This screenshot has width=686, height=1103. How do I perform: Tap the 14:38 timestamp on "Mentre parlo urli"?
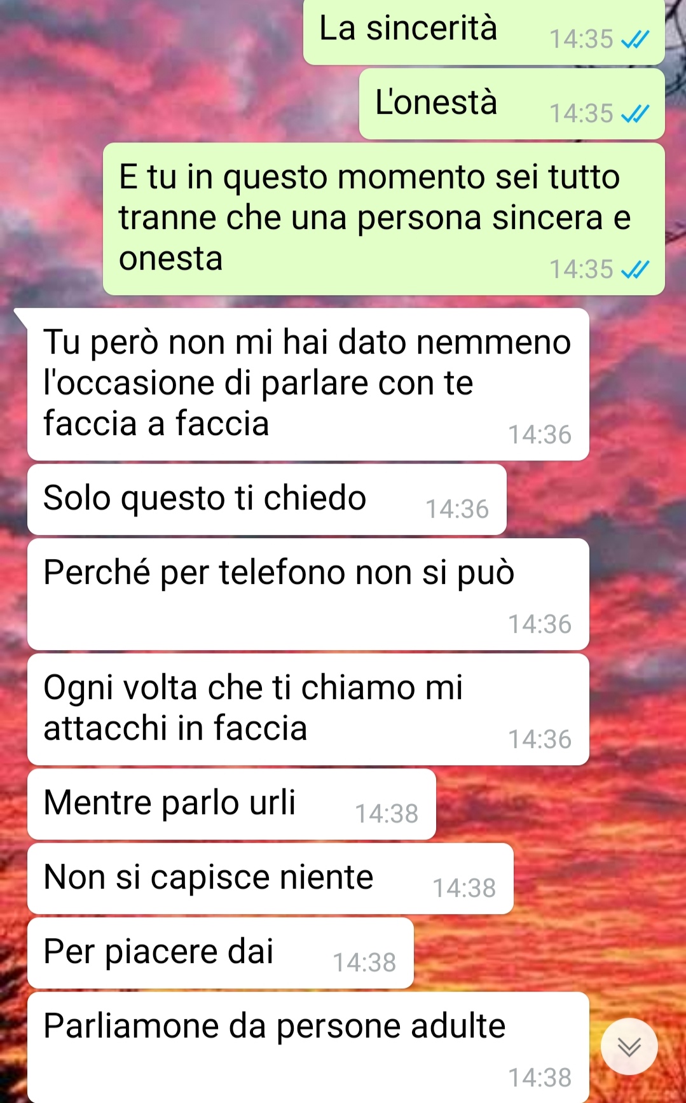click(387, 814)
